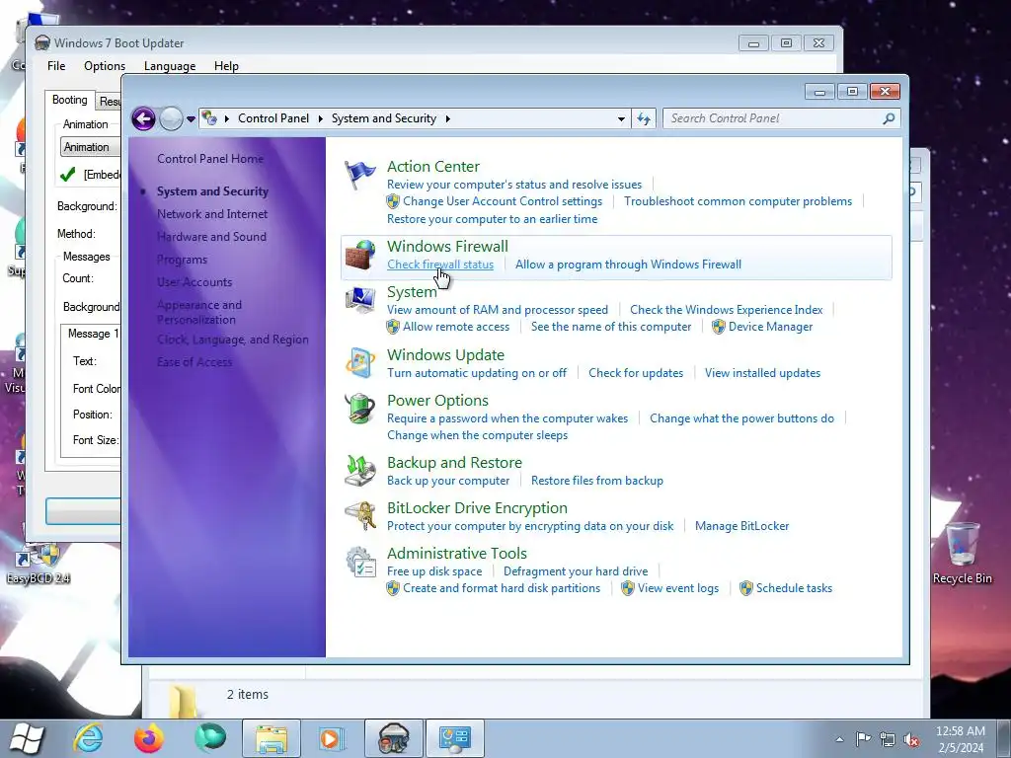Open the Windows Firewall heading
Viewport: 1011px width, 758px height.
point(447,246)
